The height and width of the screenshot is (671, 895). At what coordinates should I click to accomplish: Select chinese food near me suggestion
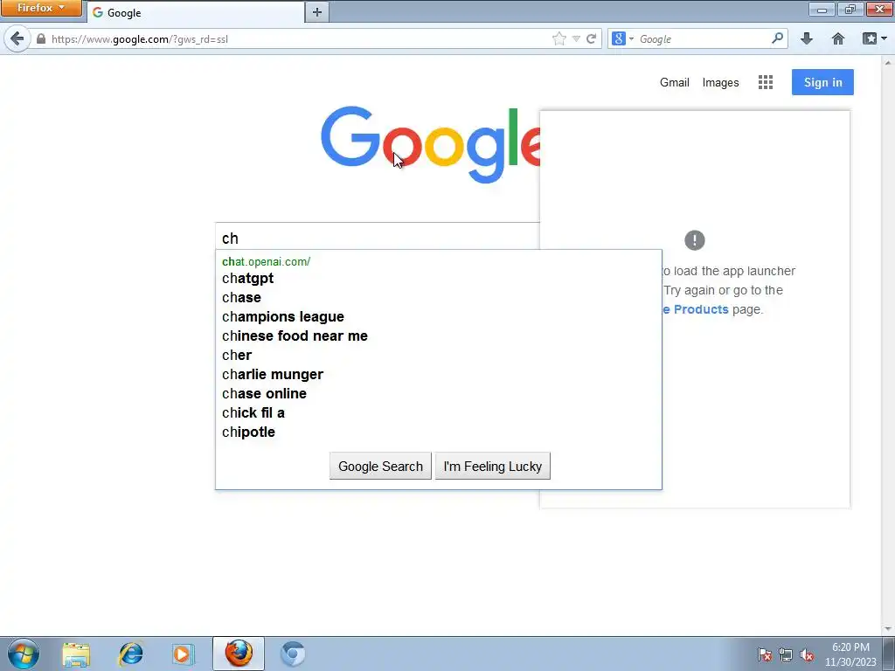click(295, 336)
